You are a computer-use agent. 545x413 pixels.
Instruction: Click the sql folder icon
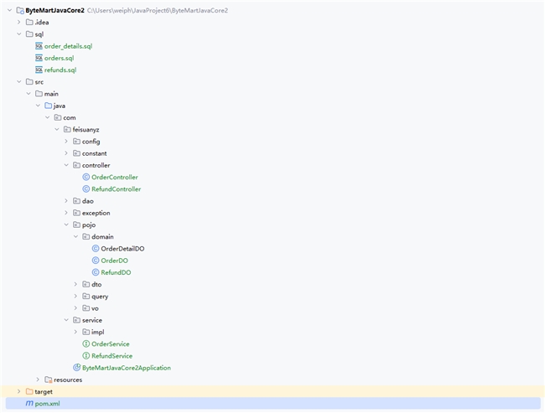pos(29,34)
